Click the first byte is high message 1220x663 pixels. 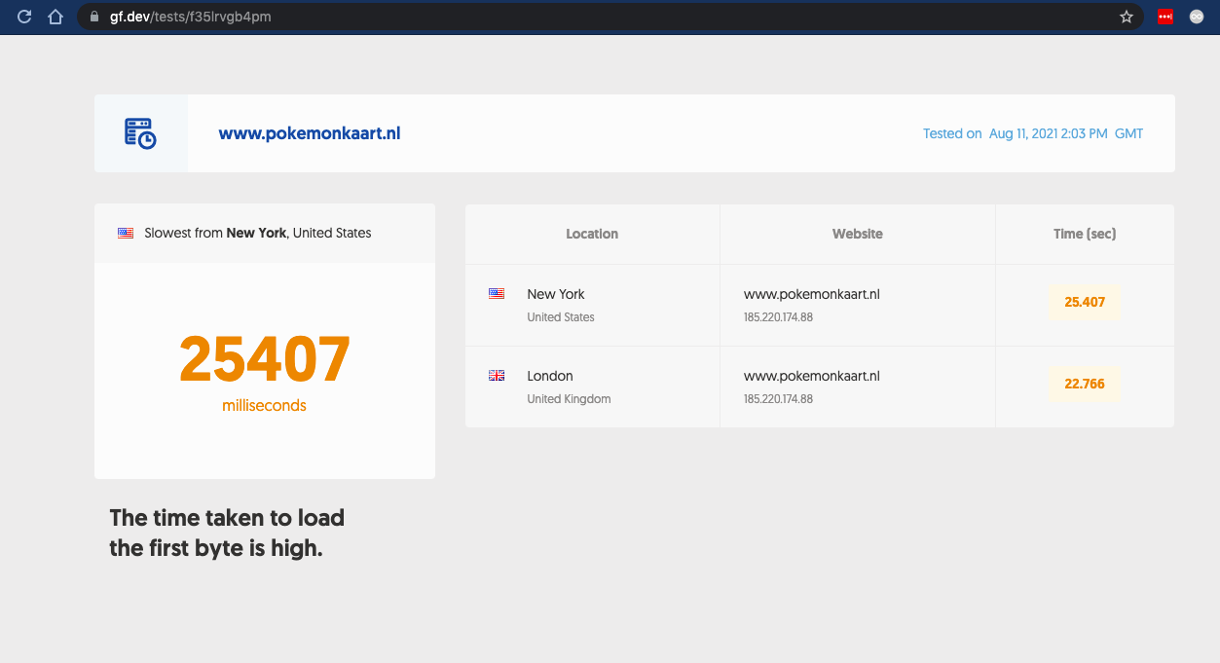pyautogui.click(x=227, y=533)
